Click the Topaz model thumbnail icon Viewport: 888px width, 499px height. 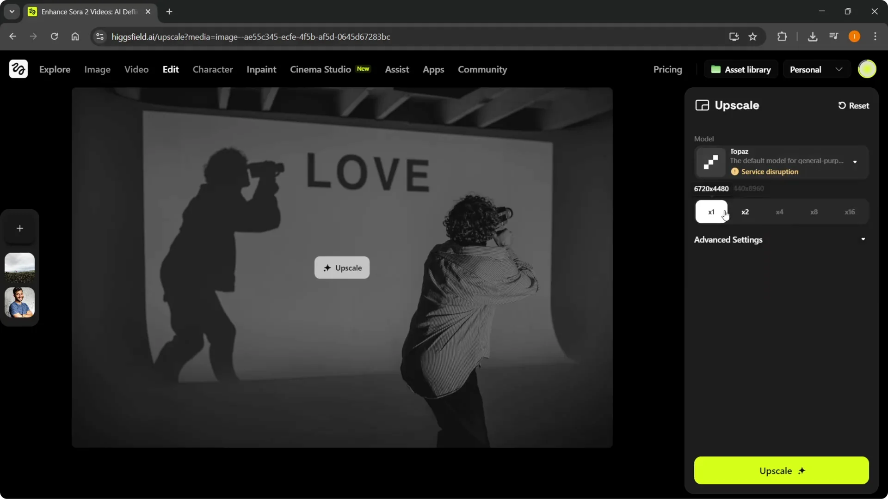(711, 162)
